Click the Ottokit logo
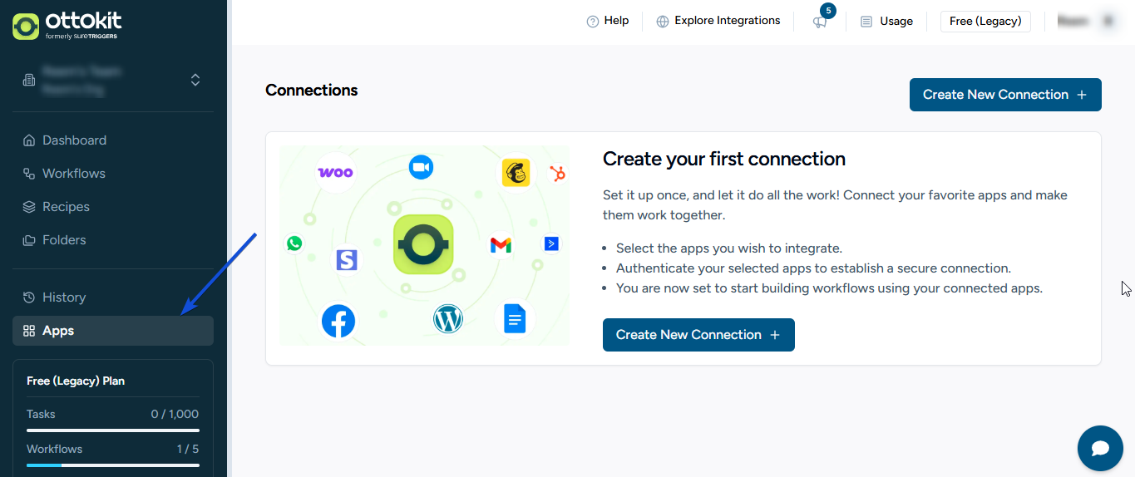Viewport: 1135px width, 477px height. point(67,26)
